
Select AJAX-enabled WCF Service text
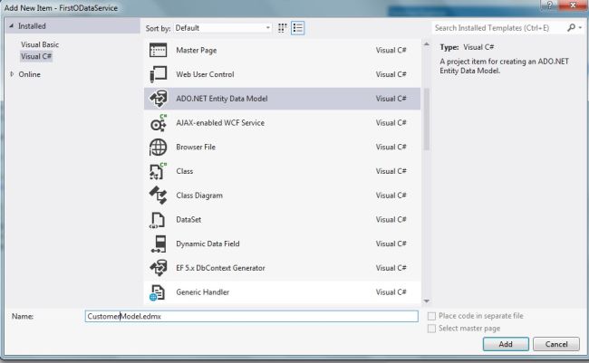point(220,123)
